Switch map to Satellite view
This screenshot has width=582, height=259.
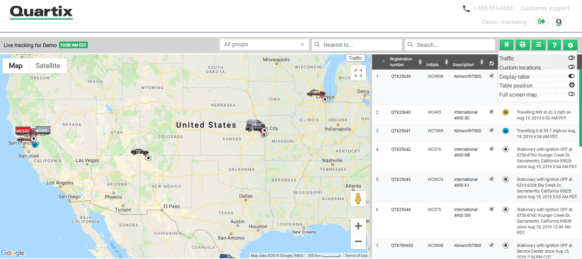pos(48,65)
